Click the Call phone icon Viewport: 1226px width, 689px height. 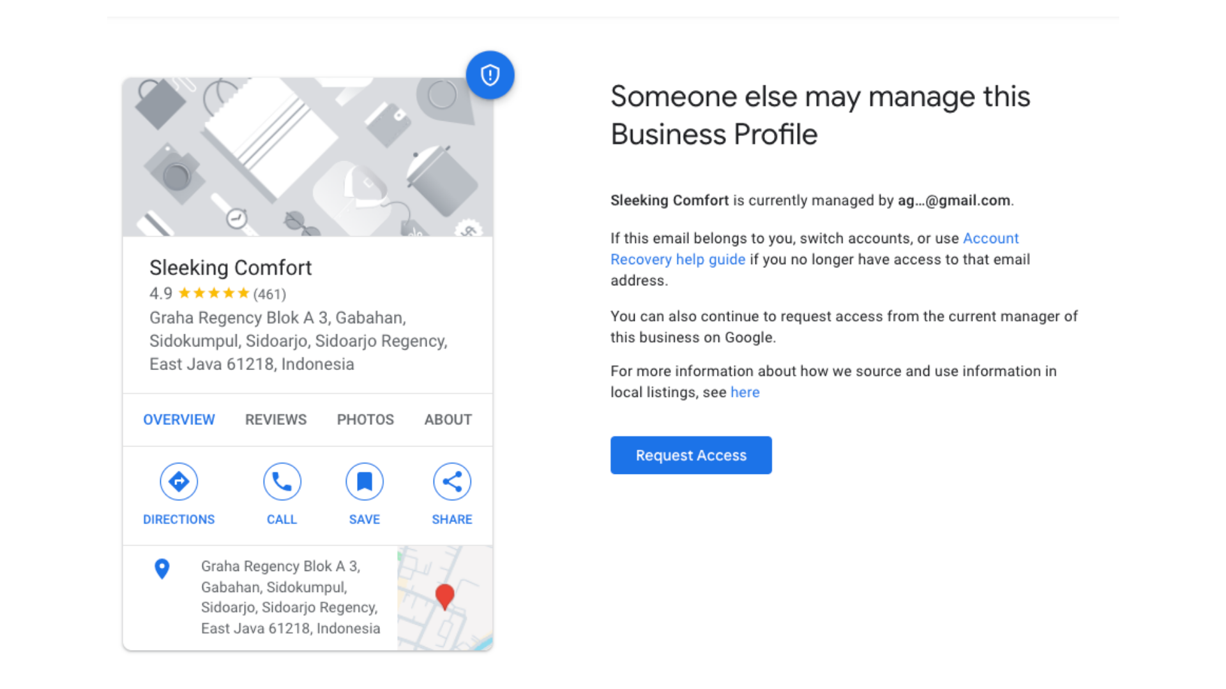[282, 482]
